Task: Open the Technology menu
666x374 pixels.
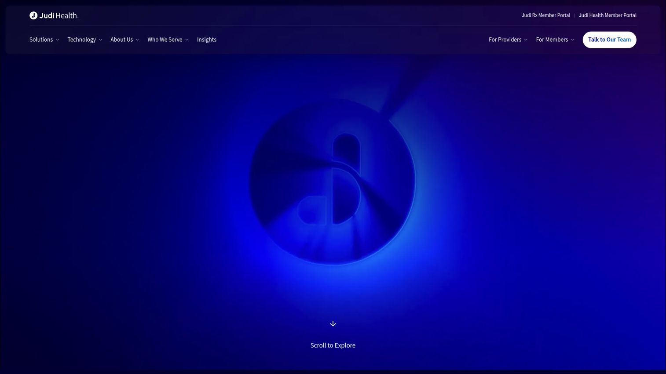Action: [81, 40]
